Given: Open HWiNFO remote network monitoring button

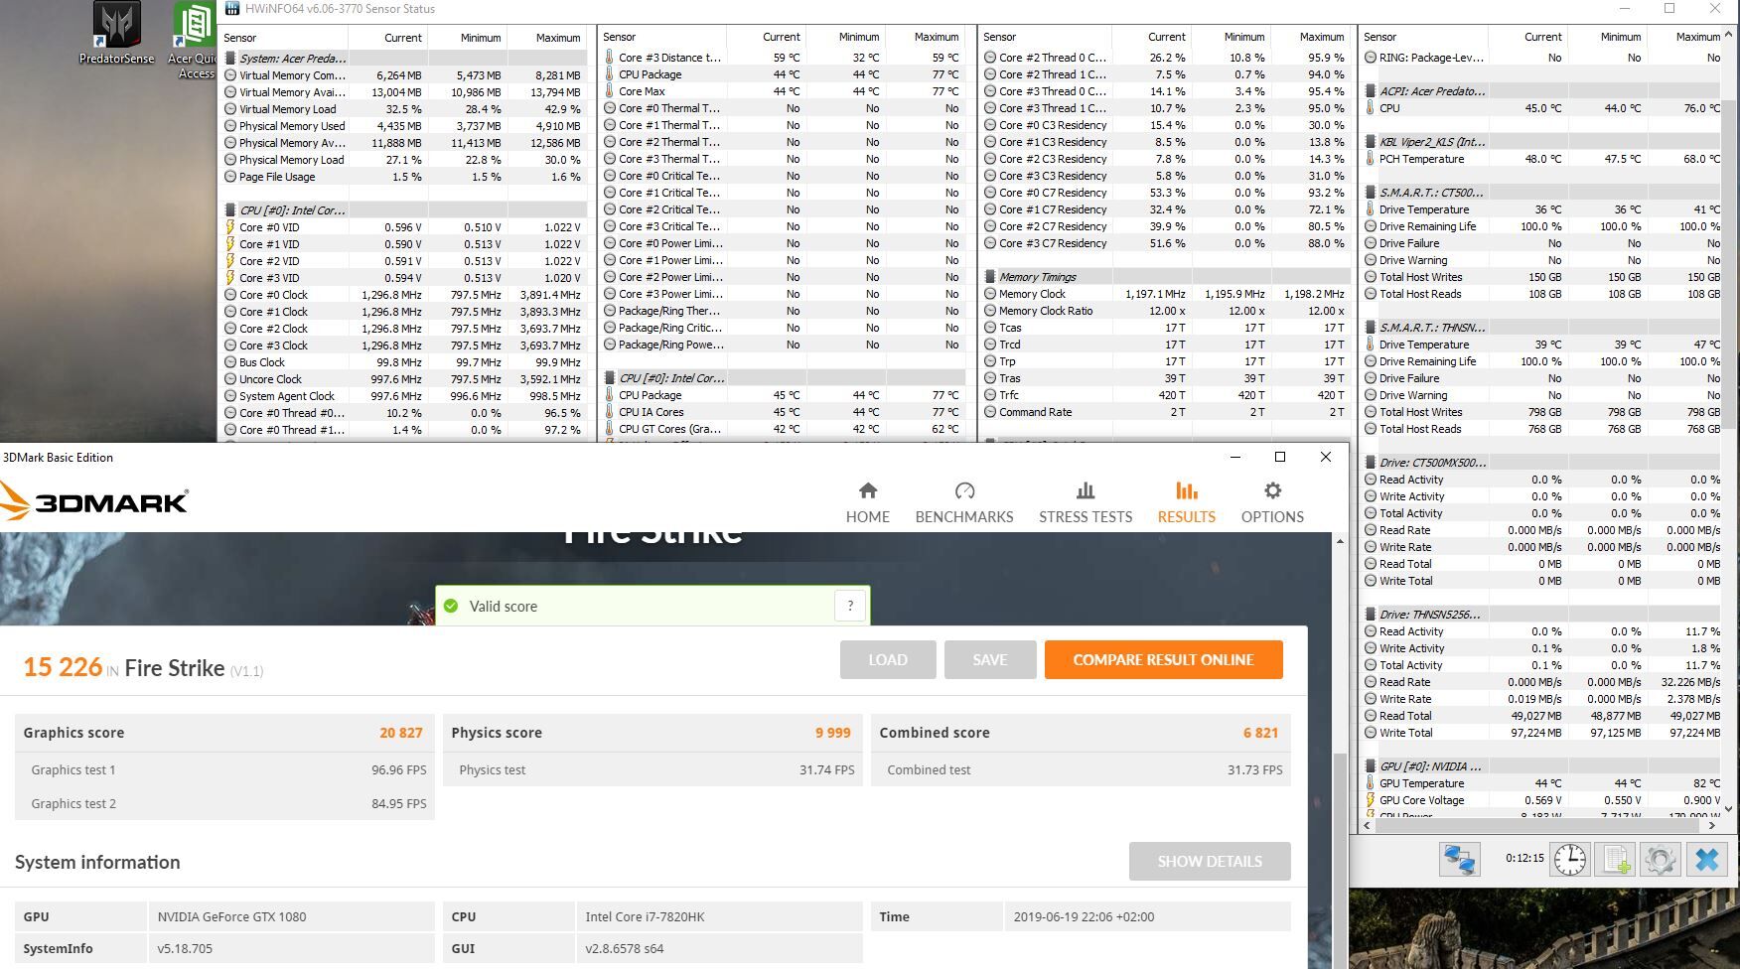Looking at the screenshot, I should [1460, 859].
